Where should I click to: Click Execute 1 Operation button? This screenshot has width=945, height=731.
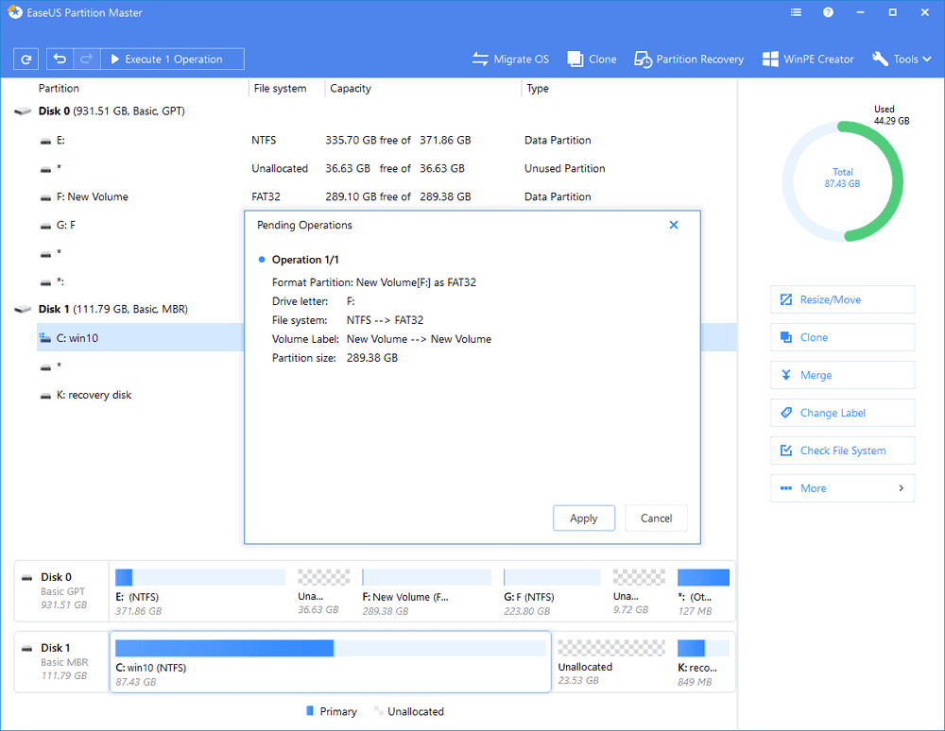point(172,59)
